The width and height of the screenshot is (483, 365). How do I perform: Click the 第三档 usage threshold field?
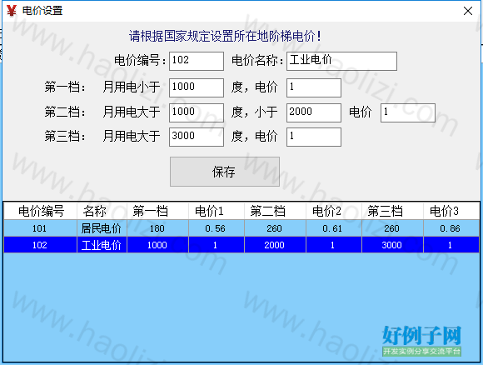197,137
